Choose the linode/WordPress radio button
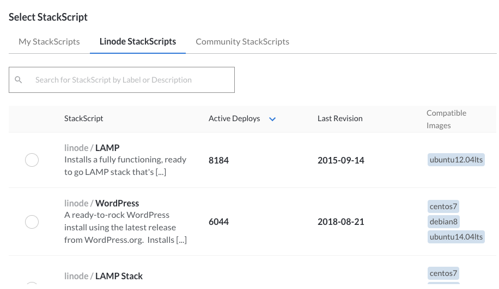The height and width of the screenshot is (289, 499). click(x=32, y=222)
